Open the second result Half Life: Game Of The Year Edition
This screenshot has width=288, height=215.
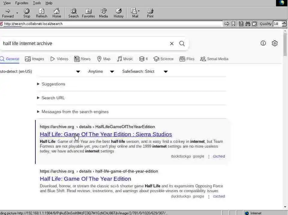click(x=85, y=179)
